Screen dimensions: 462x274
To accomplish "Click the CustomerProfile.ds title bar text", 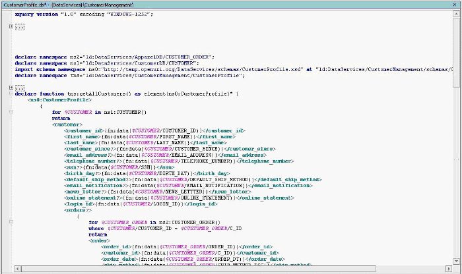I will (69, 5).
